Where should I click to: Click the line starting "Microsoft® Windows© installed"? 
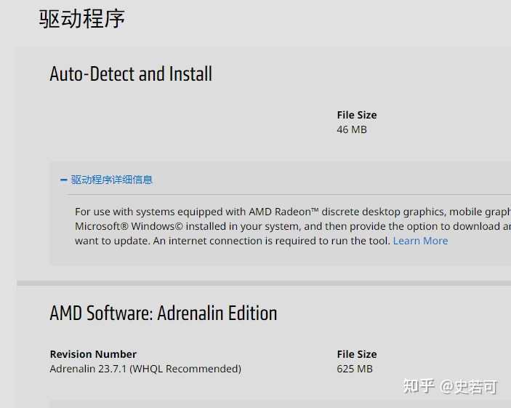point(293,226)
